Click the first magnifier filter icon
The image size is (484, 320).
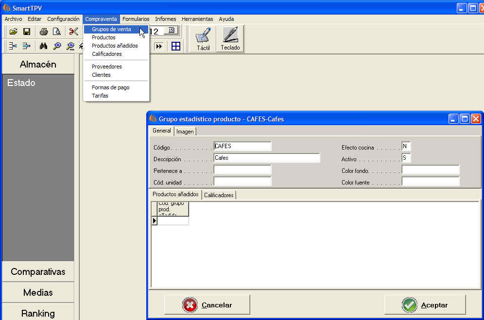[x=57, y=46]
